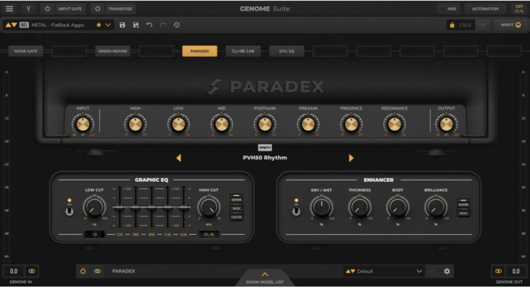Click the PREGAIN knob
Image resolution: width=530 pixels, height=288 pixels.
(x=308, y=124)
